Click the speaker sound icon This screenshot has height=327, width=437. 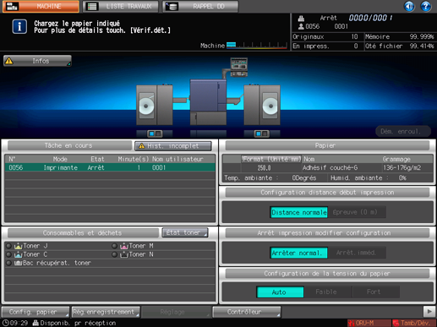[409, 6]
